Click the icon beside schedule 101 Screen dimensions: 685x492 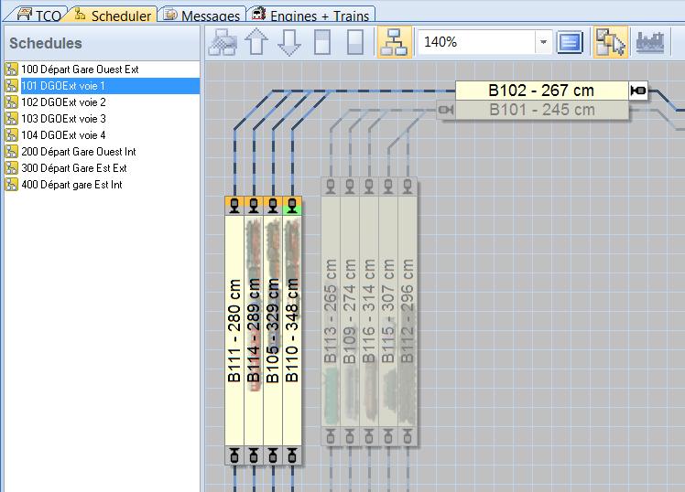(11, 86)
